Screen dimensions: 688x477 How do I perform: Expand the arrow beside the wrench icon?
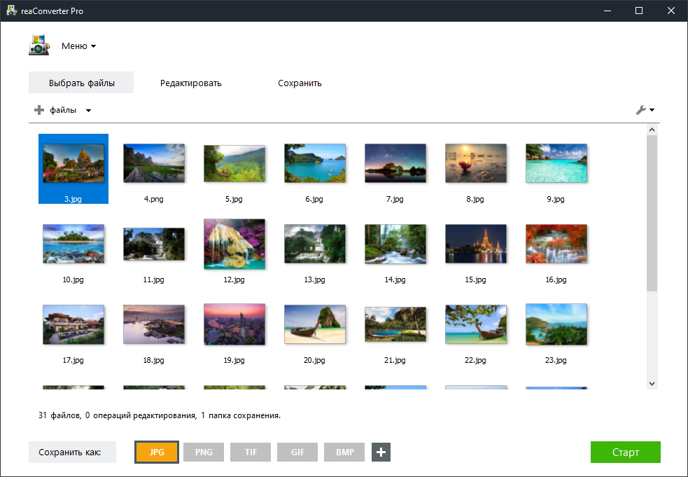[652, 110]
